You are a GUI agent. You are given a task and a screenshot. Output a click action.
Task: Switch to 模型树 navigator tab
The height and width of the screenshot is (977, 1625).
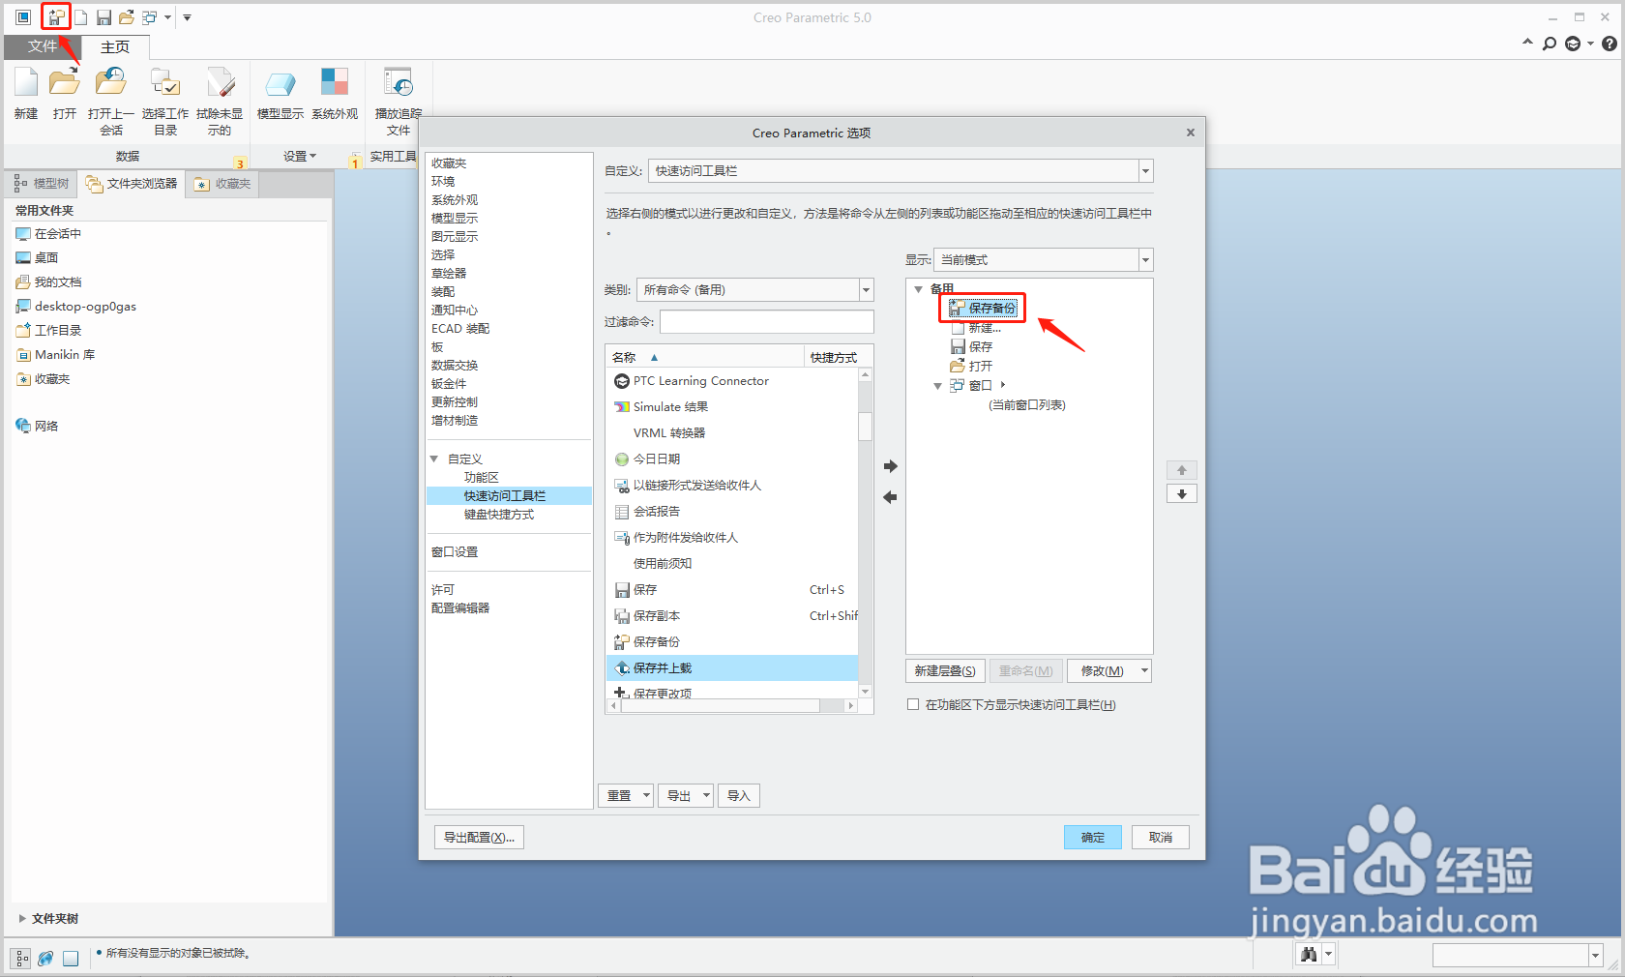[x=43, y=184]
